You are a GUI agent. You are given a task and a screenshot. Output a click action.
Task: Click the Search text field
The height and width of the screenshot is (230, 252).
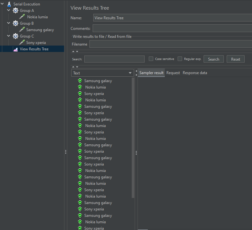pyautogui.click(x=114, y=59)
